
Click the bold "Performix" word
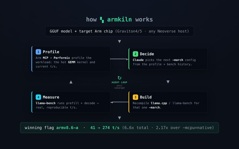point(62,58)
